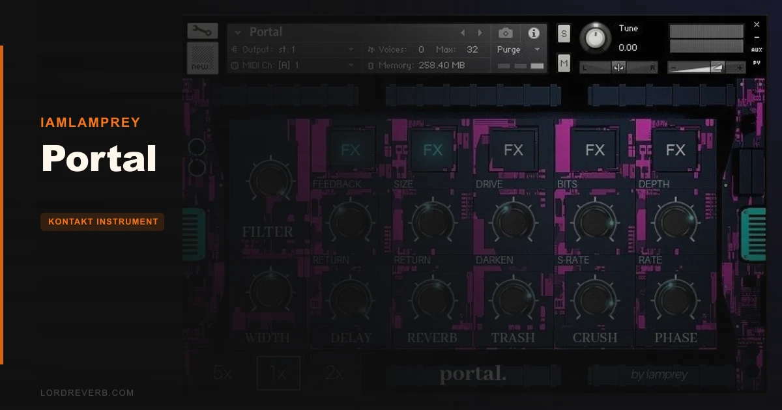
Task: Load next instrument with right arrow
Action: point(480,33)
